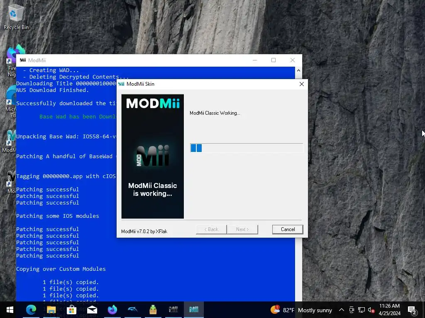The width and height of the screenshot is (425, 318).
Task: Click the ModMii logo banner image
Action: coord(153,156)
